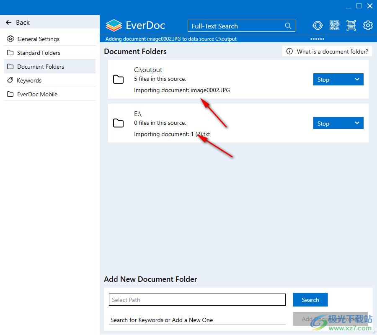Expand the dropdown arrow for C:\output
The width and height of the screenshot is (377, 335).
357,80
